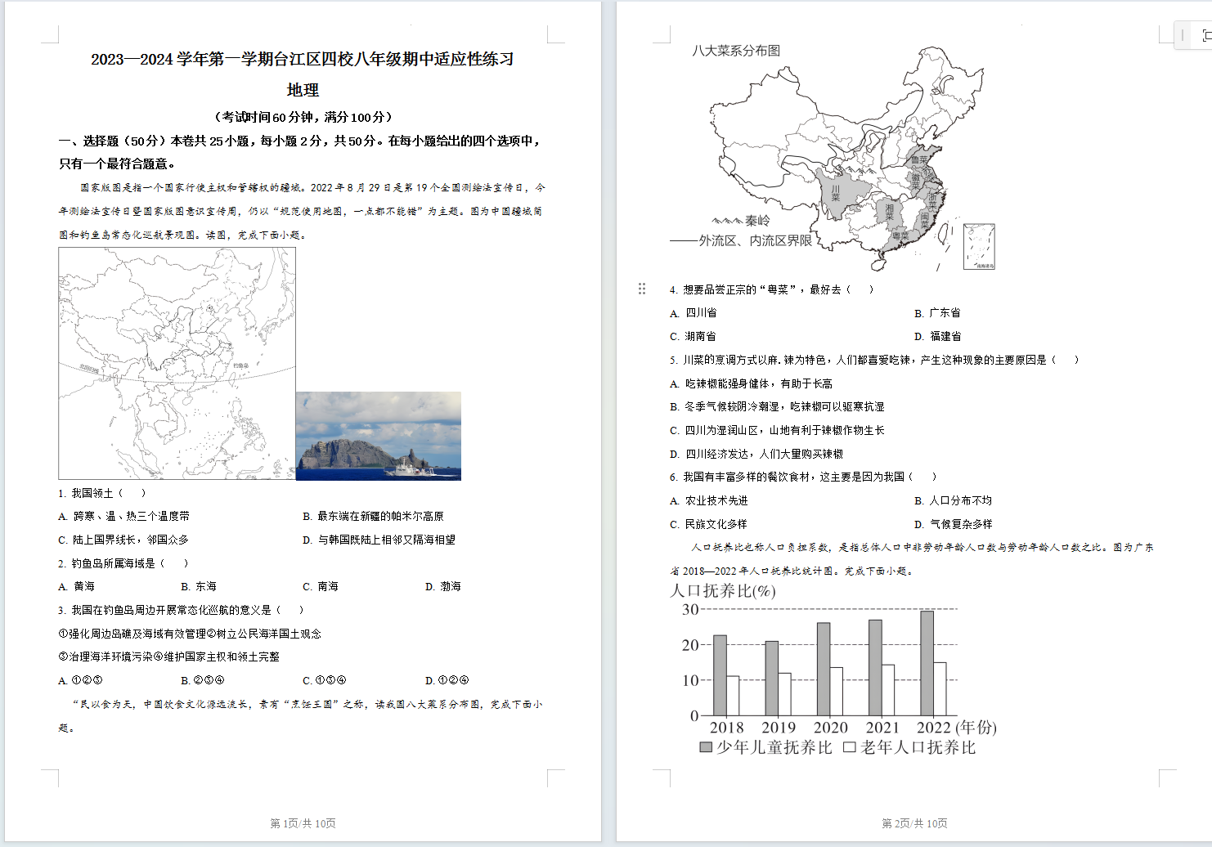
Task: Click option 'B. 广东省'
Action: [x=937, y=313]
